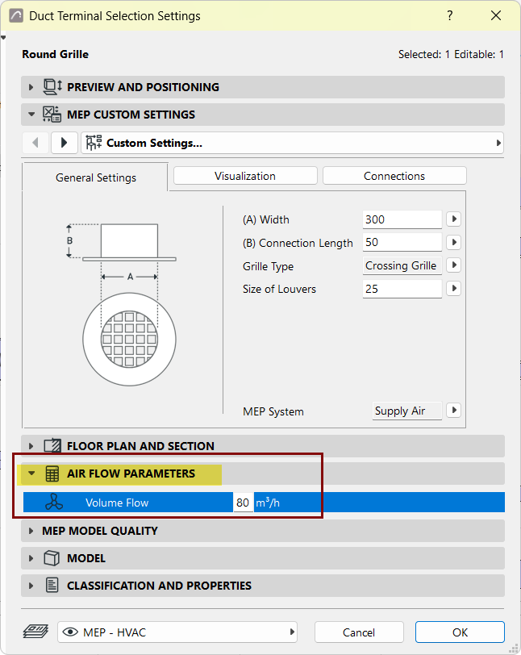Image resolution: width=521 pixels, height=655 pixels.
Task: Click the m³/h unit label
Action: [268, 503]
